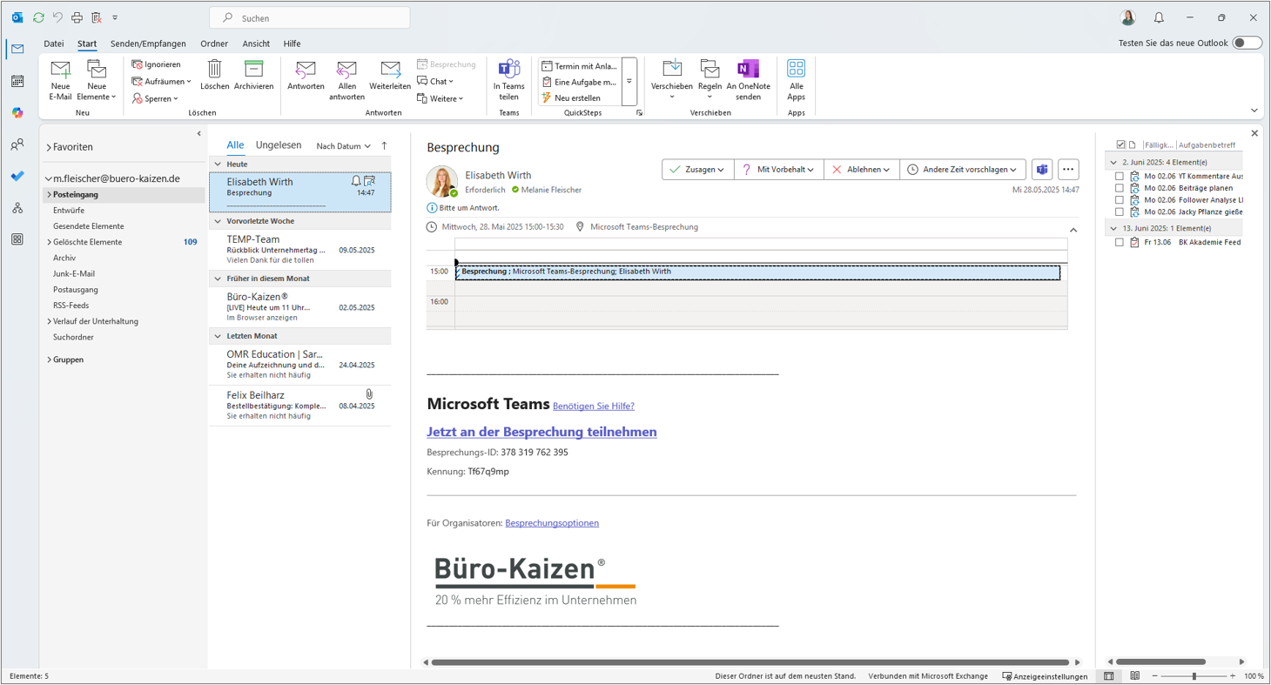The image size is (1271, 685).
Task: Switch to normal view in status bar
Action: (1108, 676)
